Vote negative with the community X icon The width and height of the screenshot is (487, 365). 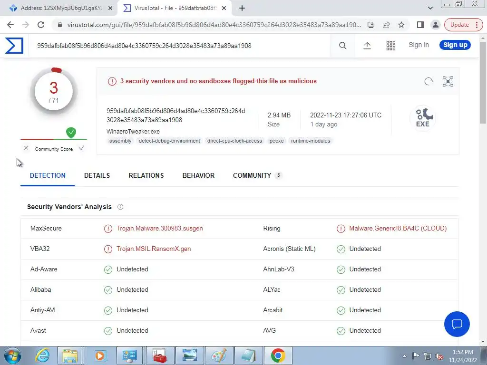tap(26, 148)
